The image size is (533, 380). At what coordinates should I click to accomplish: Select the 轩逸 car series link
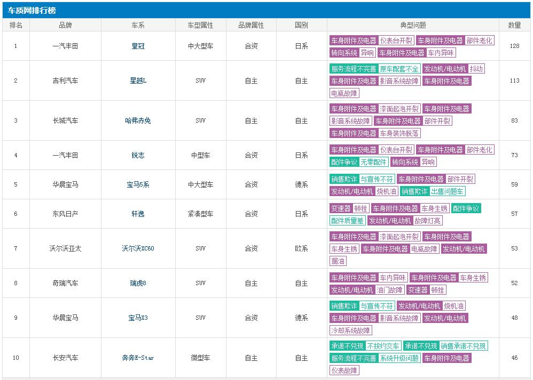tap(138, 214)
